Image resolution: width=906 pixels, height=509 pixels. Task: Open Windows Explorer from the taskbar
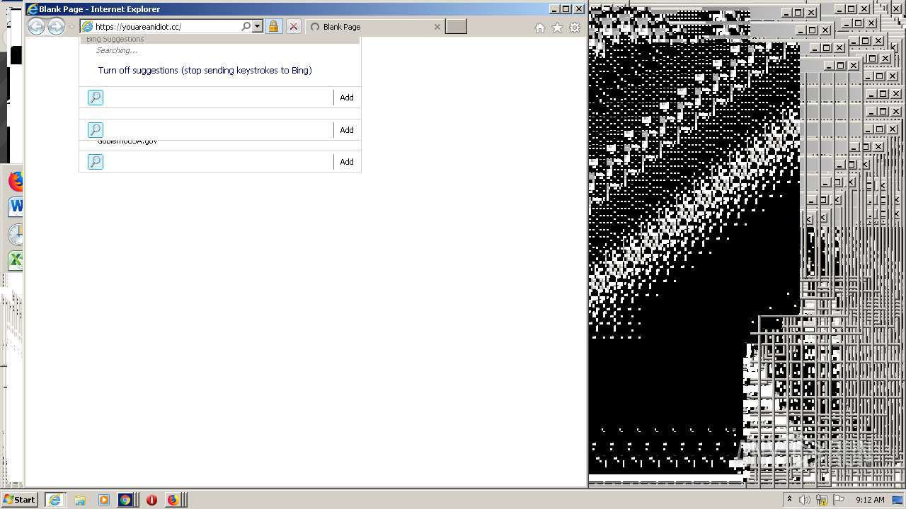click(x=80, y=500)
